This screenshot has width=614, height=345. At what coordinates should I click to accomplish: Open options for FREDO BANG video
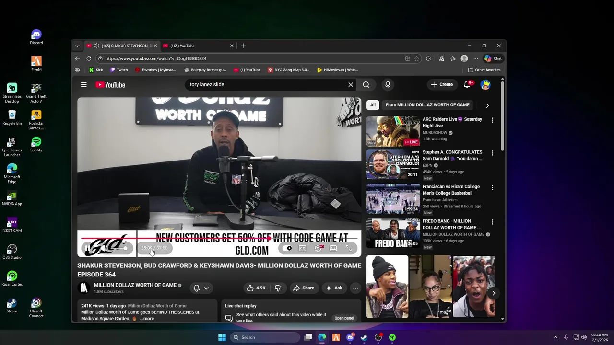[492, 222]
